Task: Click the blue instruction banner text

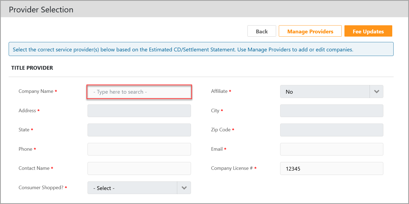Action: (183, 50)
